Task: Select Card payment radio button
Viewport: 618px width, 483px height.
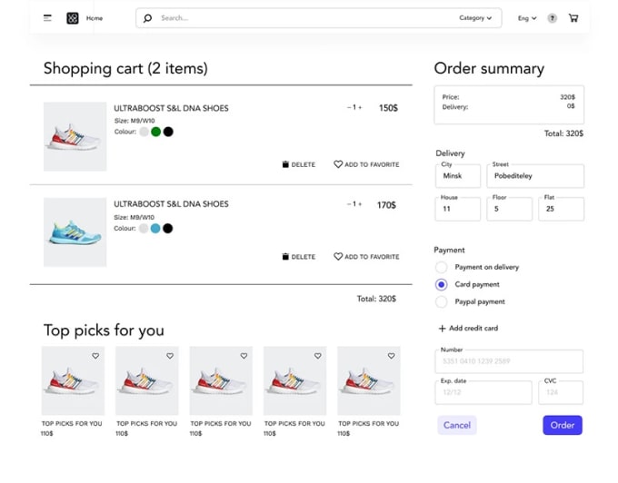Action: coord(441,284)
